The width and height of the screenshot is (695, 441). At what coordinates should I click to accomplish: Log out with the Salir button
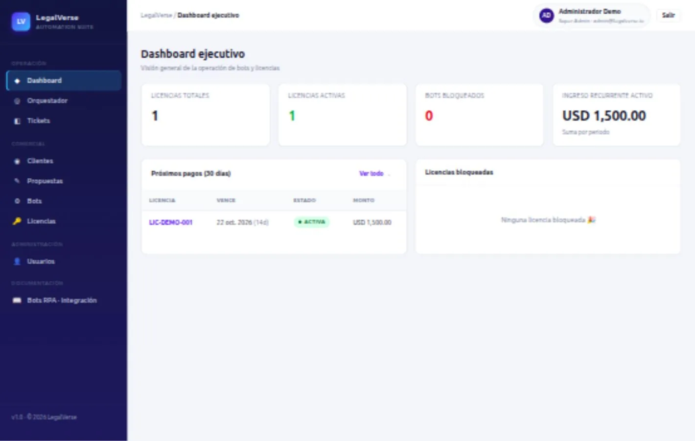click(x=668, y=16)
